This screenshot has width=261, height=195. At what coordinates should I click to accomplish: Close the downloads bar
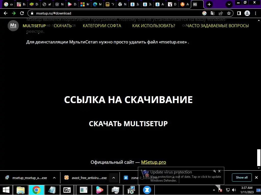click(x=256, y=177)
